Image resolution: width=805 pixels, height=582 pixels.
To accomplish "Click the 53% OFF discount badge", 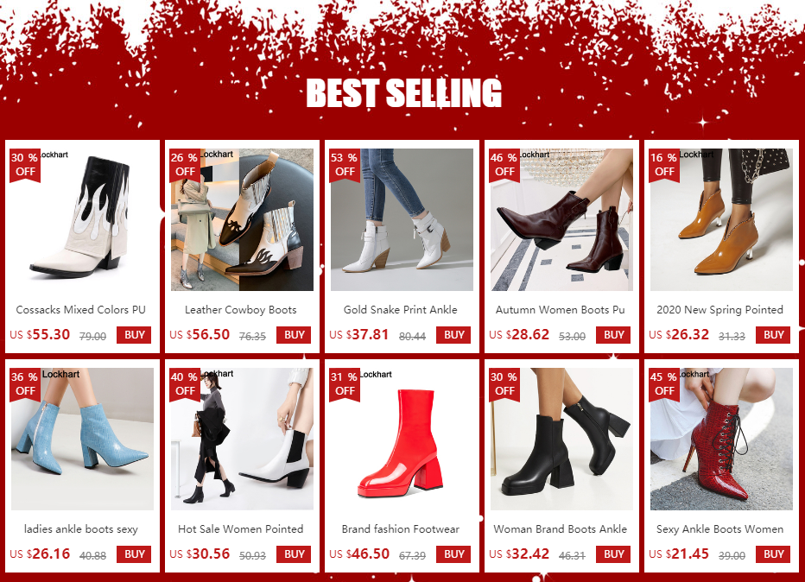I will (x=345, y=165).
